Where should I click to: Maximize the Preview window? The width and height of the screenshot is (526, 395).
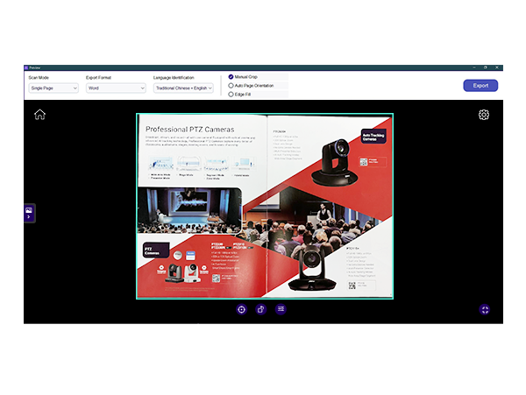click(x=486, y=67)
